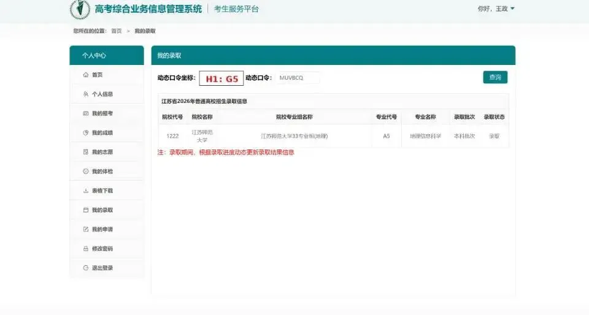Click the 专业名称 column header

(x=425, y=117)
